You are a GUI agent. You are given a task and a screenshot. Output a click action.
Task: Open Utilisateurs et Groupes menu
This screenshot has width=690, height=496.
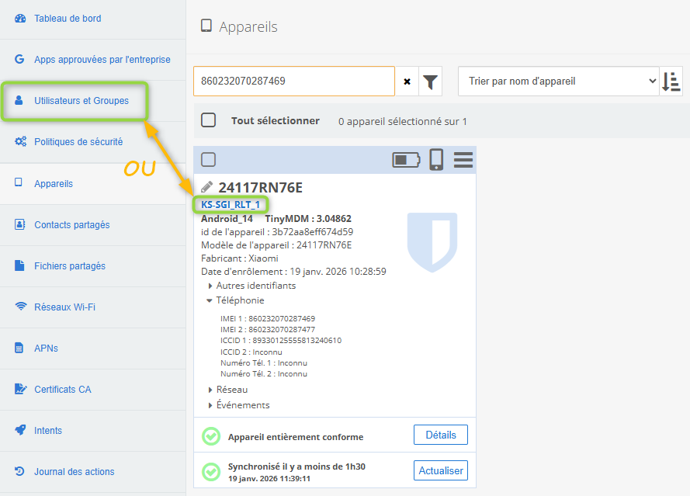coord(81,101)
